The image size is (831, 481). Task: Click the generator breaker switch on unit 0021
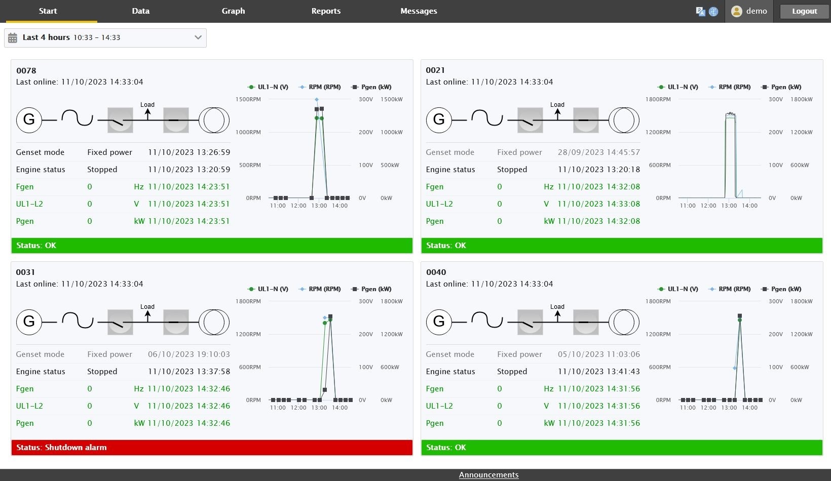530,120
